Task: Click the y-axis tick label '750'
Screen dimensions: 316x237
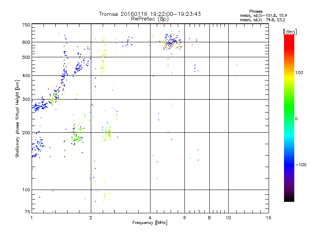Action: click(x=26, y=25)
